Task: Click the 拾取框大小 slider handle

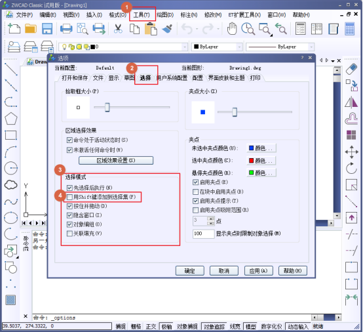Action: pos(107,108)
